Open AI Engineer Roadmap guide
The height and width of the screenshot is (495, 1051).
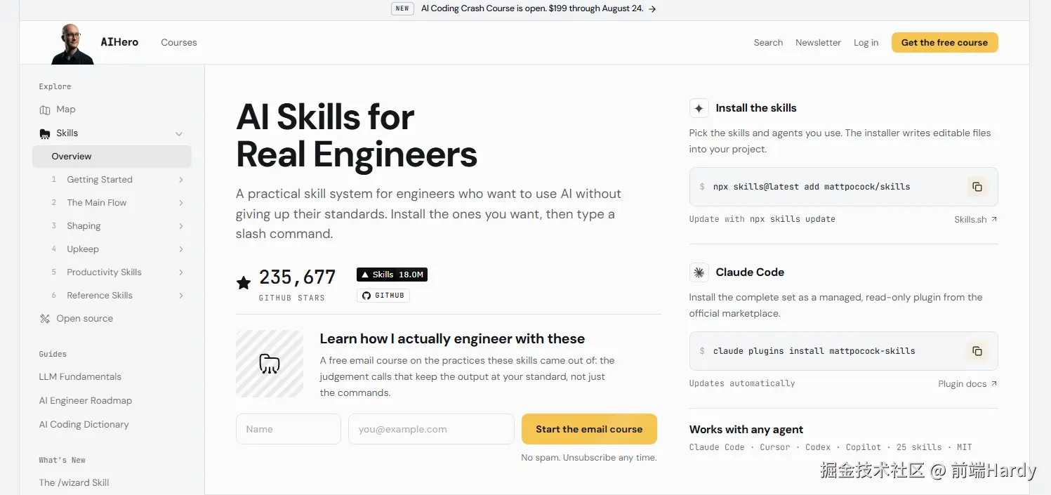(86, 401)
